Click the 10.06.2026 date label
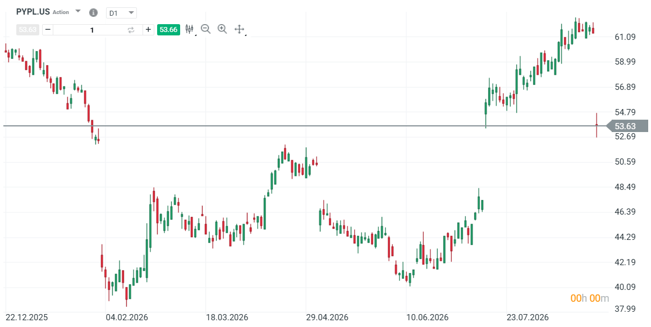 tap(428, 317)
